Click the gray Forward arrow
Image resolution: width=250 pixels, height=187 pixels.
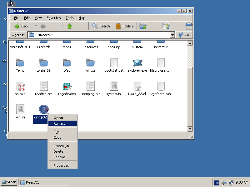pos(43,26)
